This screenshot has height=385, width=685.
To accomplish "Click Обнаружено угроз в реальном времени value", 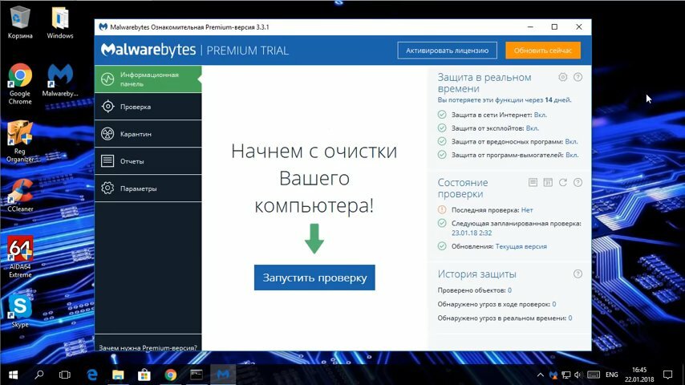I will click(570, 318).
